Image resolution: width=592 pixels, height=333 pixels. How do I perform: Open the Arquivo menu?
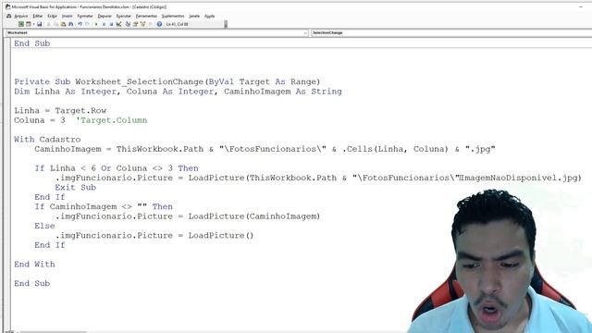point(21,17)
